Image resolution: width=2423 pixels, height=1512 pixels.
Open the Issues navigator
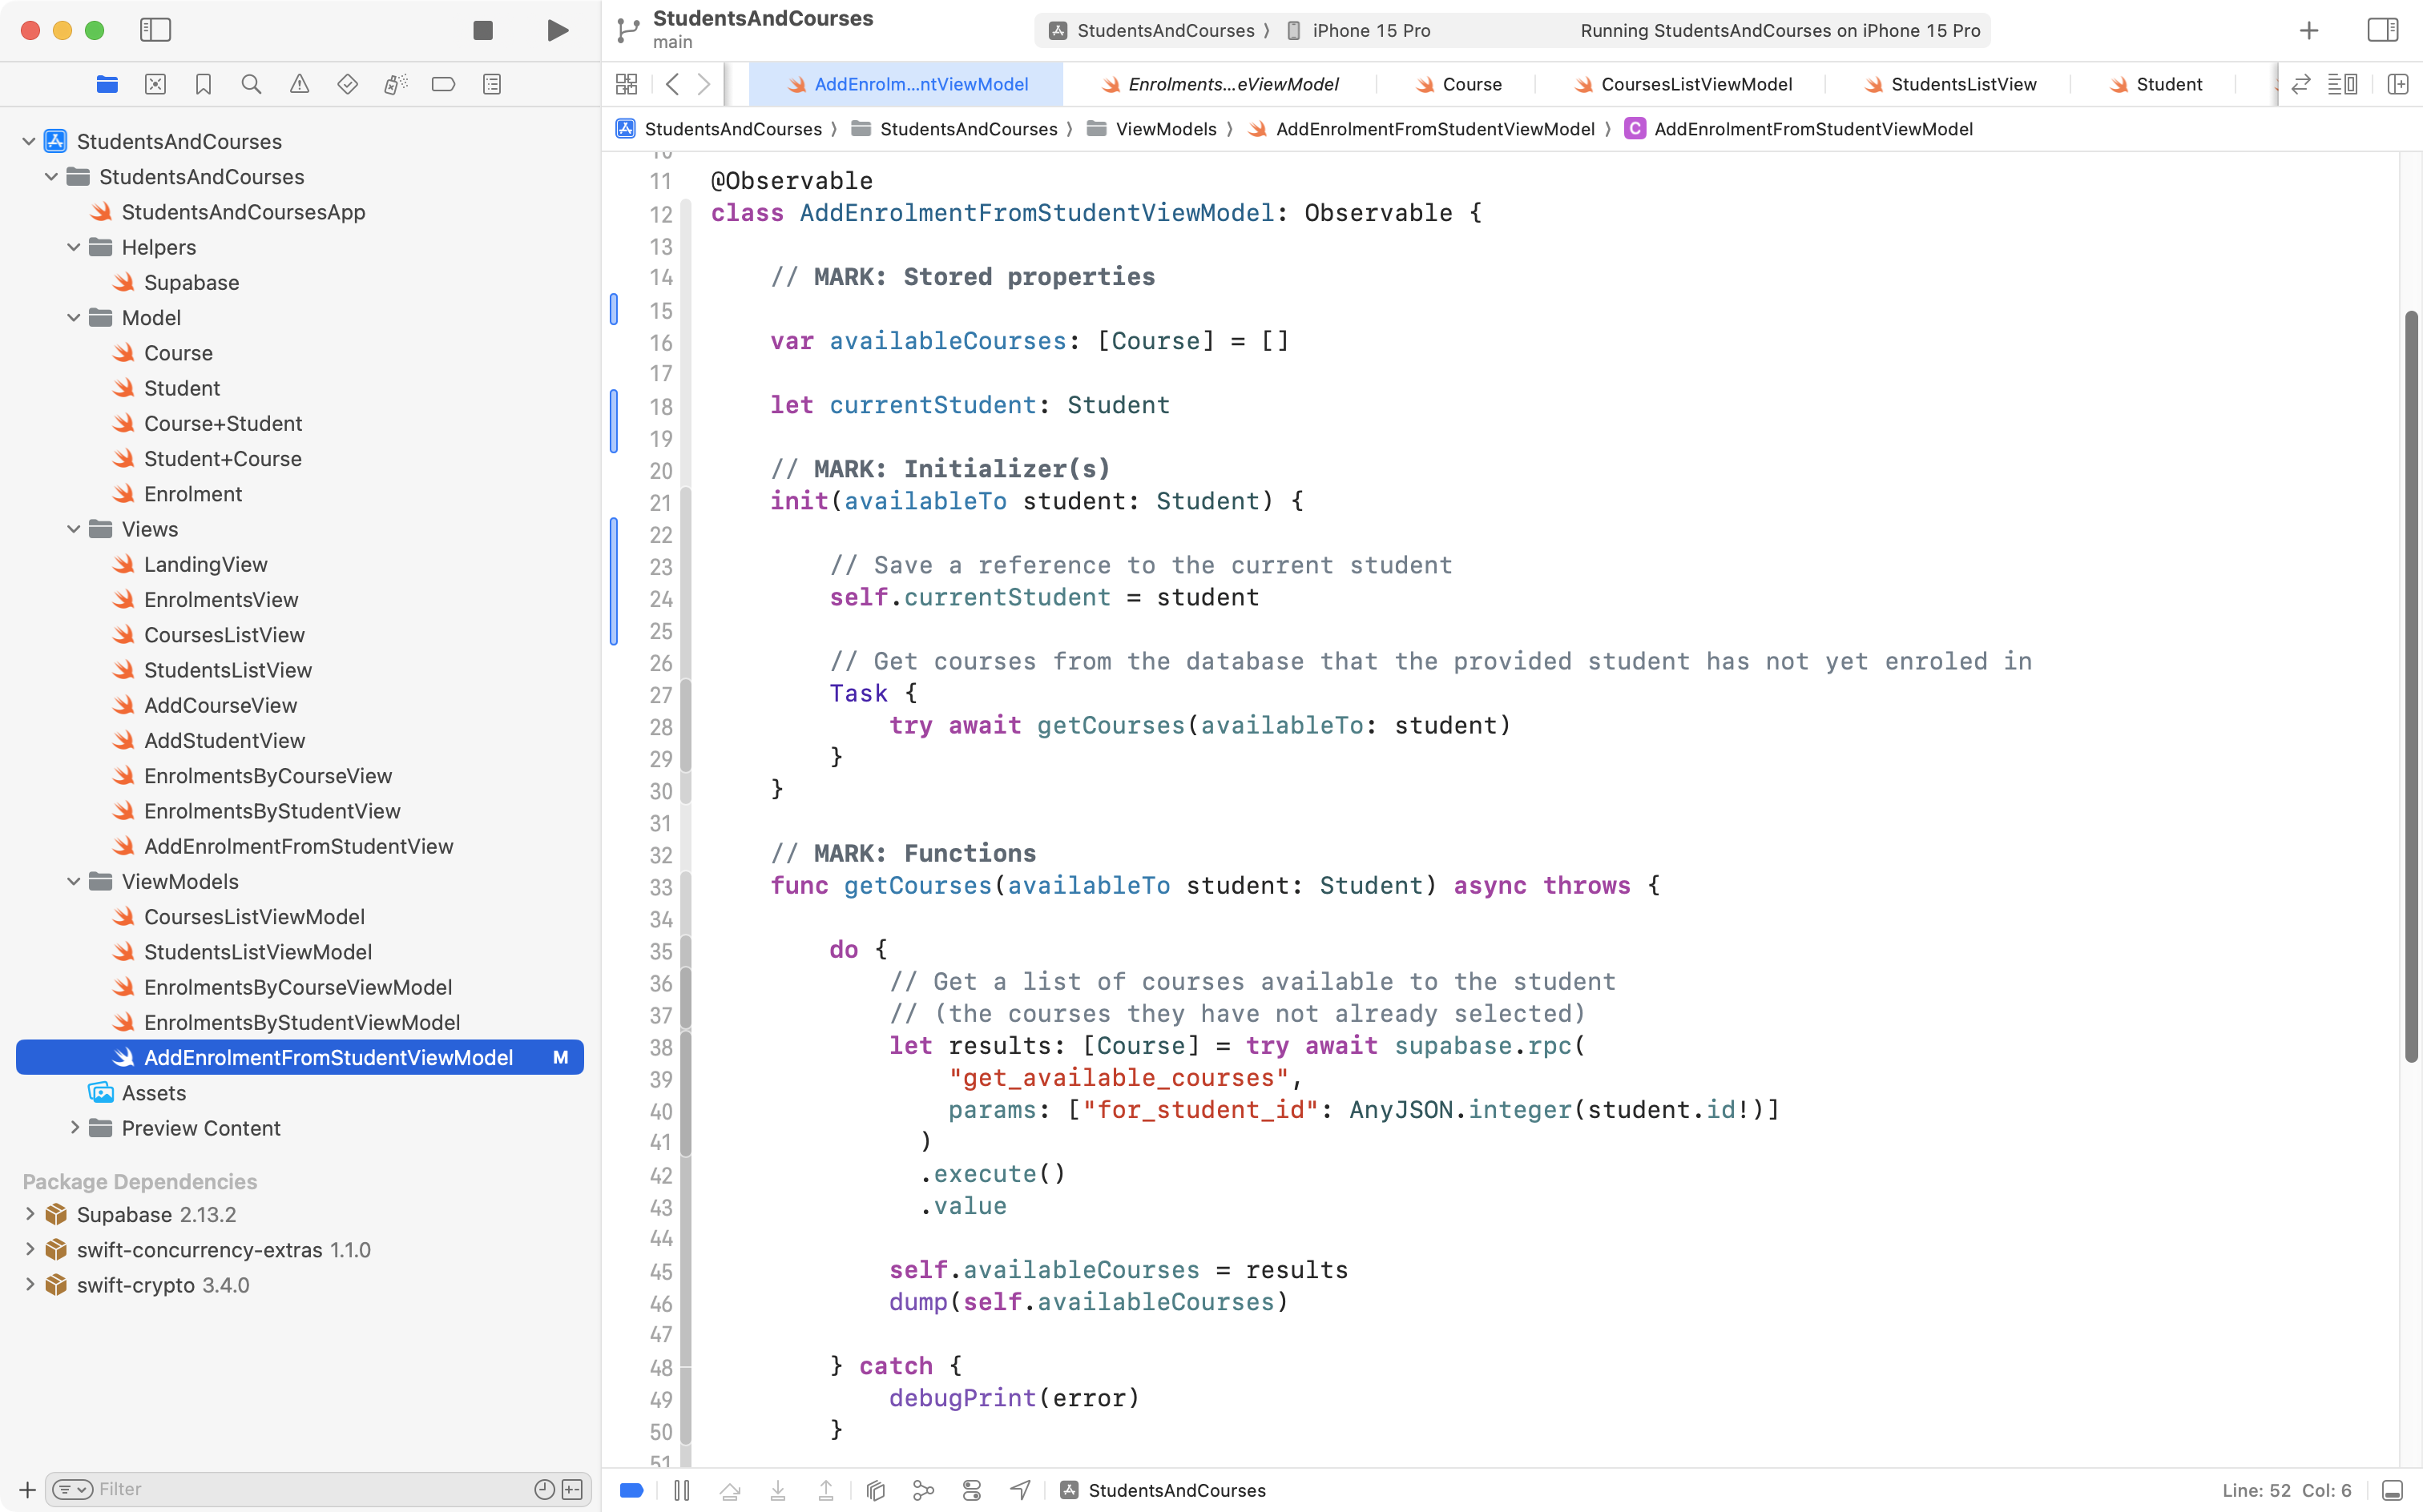pyautogui.click(x=299, y=84)
